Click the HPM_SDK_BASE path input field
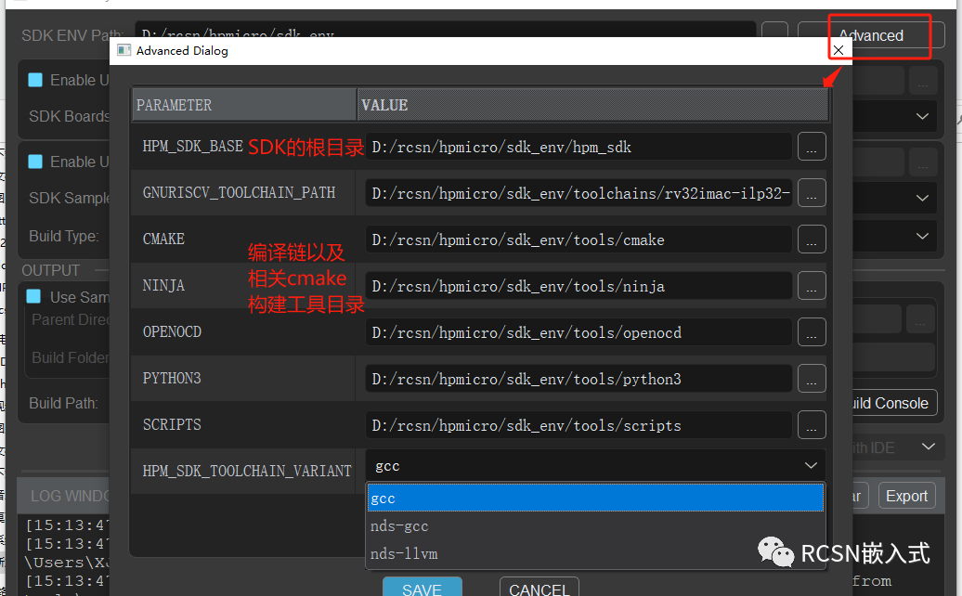Screen dimensions: 962x596 coord(578,147)
